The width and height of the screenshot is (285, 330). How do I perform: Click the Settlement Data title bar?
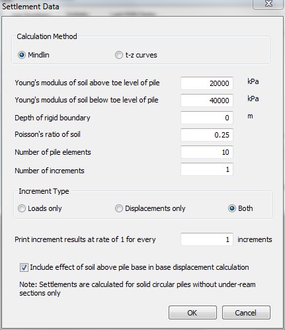(126, 6)
